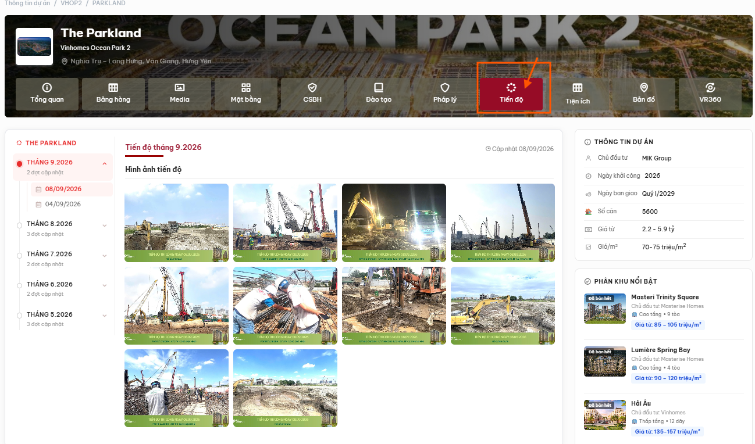Click the CSBH shield icon

312,87
